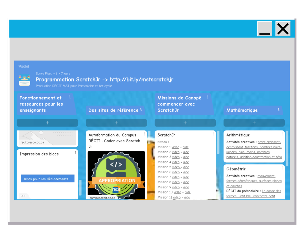Image resolution: width=304 pixels, height=243 pixels.
Task: Select the Fonctionnement et ressources column heading
Action: tap(41, 104)
